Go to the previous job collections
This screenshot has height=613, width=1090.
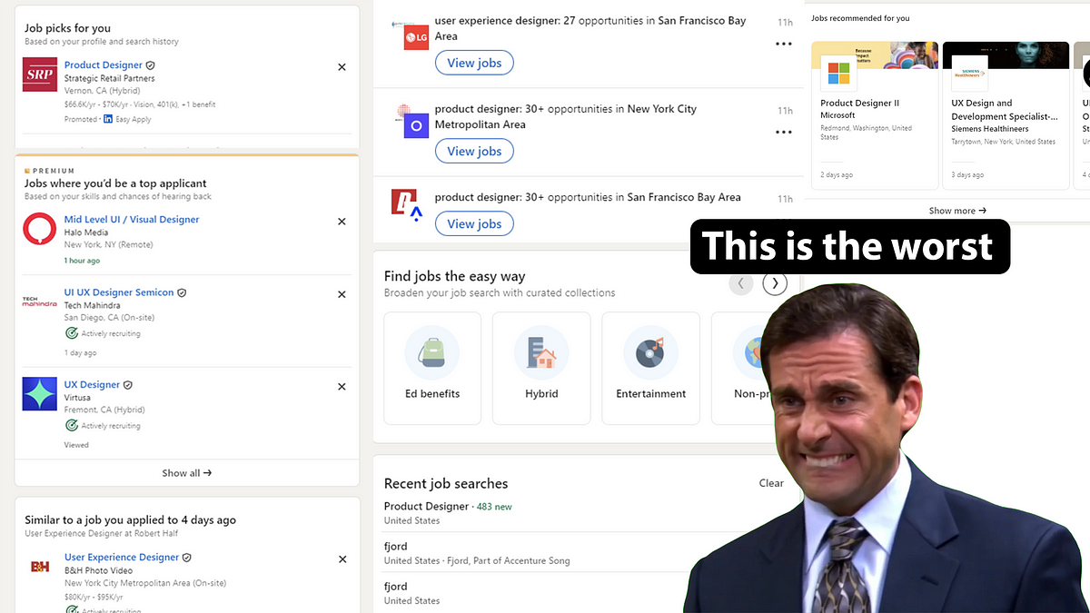(740, 283)
